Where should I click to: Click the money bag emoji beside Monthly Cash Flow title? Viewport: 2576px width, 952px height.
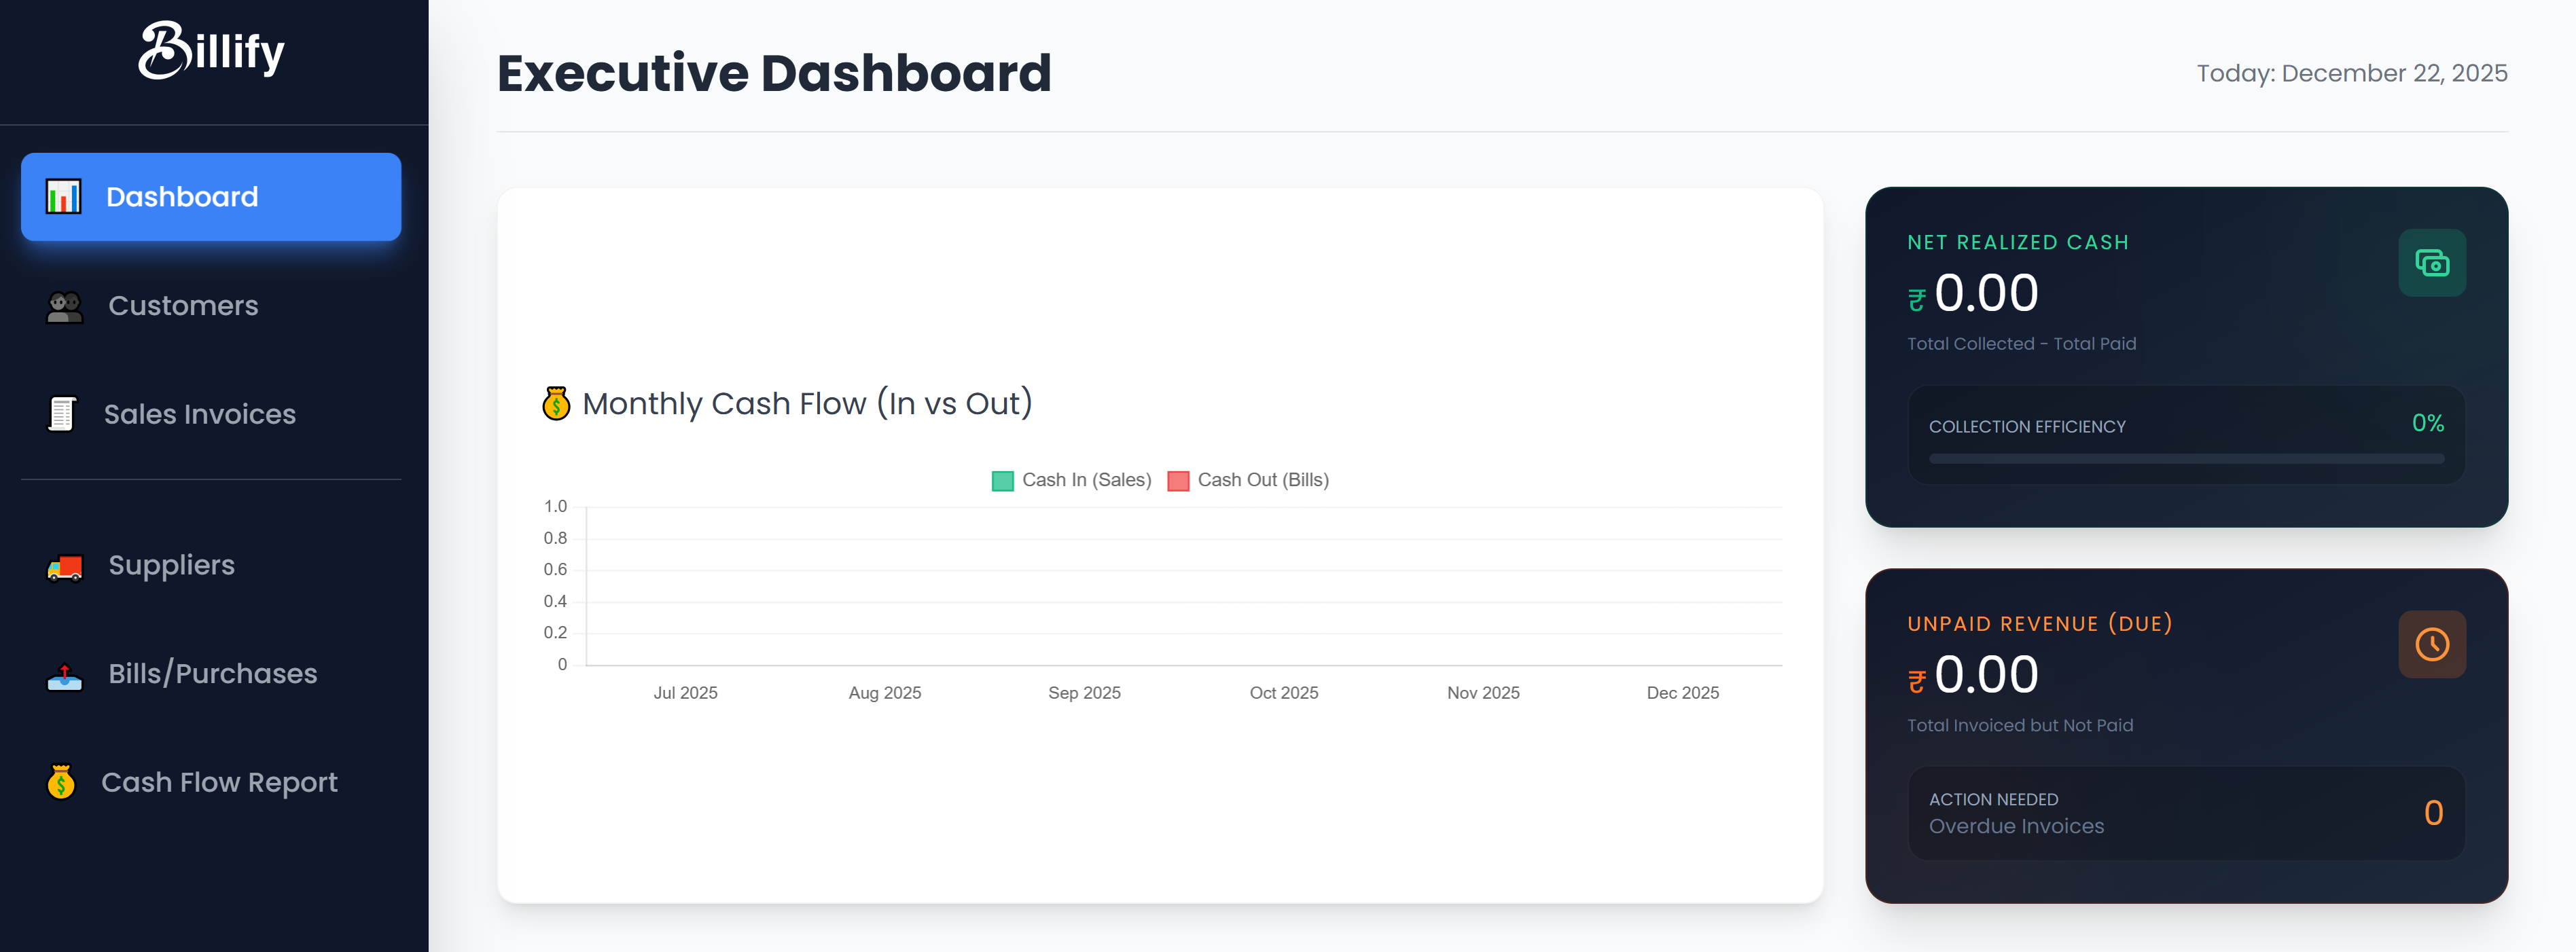point(556,403)
